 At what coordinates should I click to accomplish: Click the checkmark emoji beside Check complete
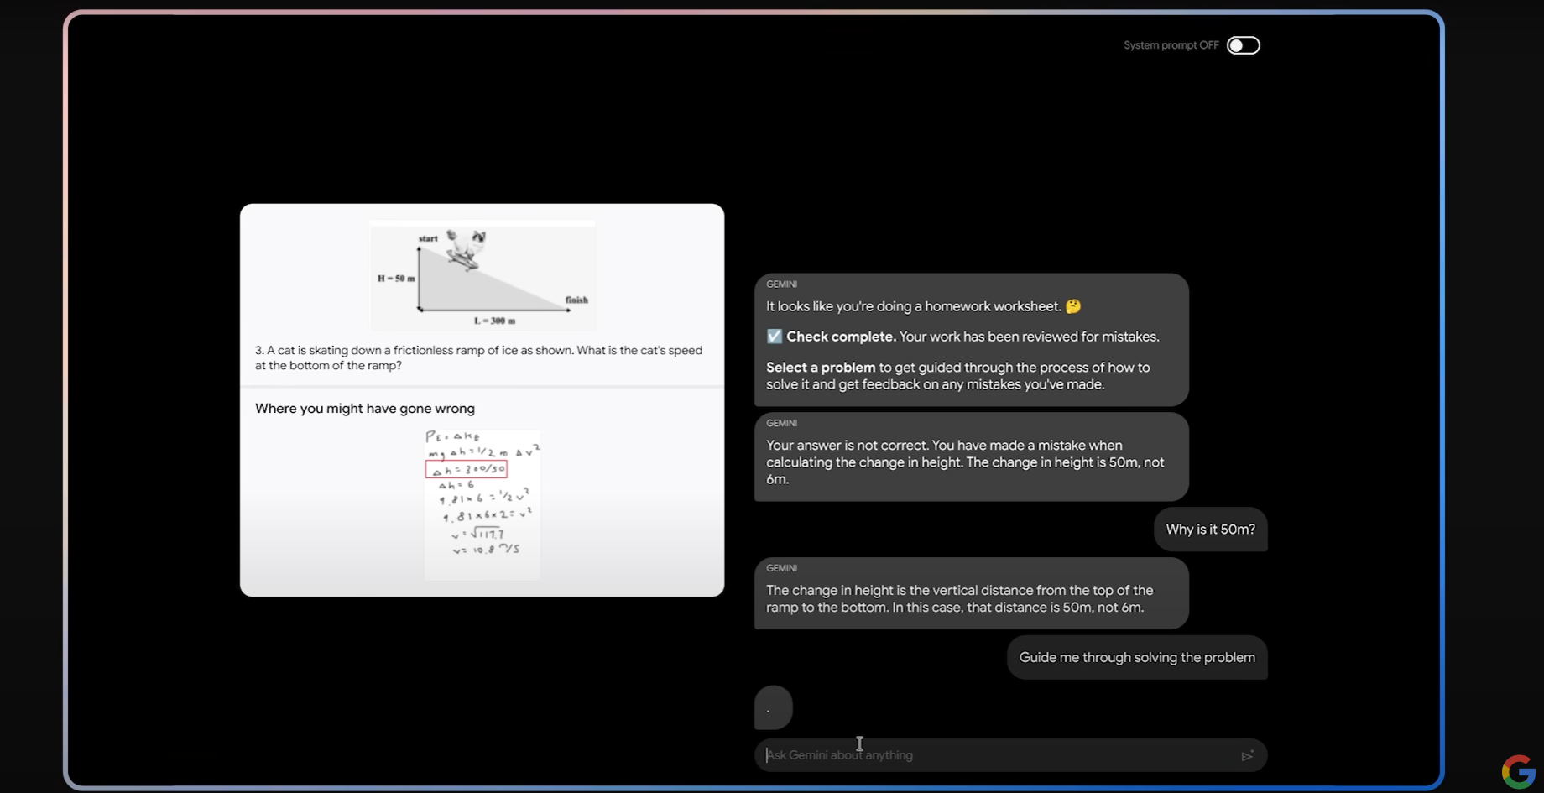click(x=774, y=337)
